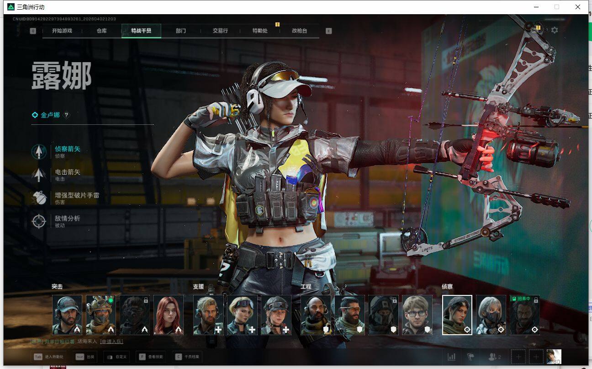Screen dimensions: 592x369
Task: Click the 露娜 operator name heading
Action: tap(62, 76)
